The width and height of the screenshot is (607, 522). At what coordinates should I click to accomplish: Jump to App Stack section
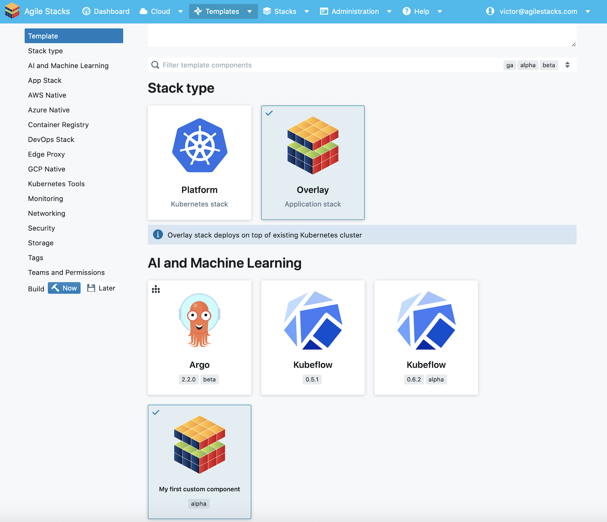45,80
